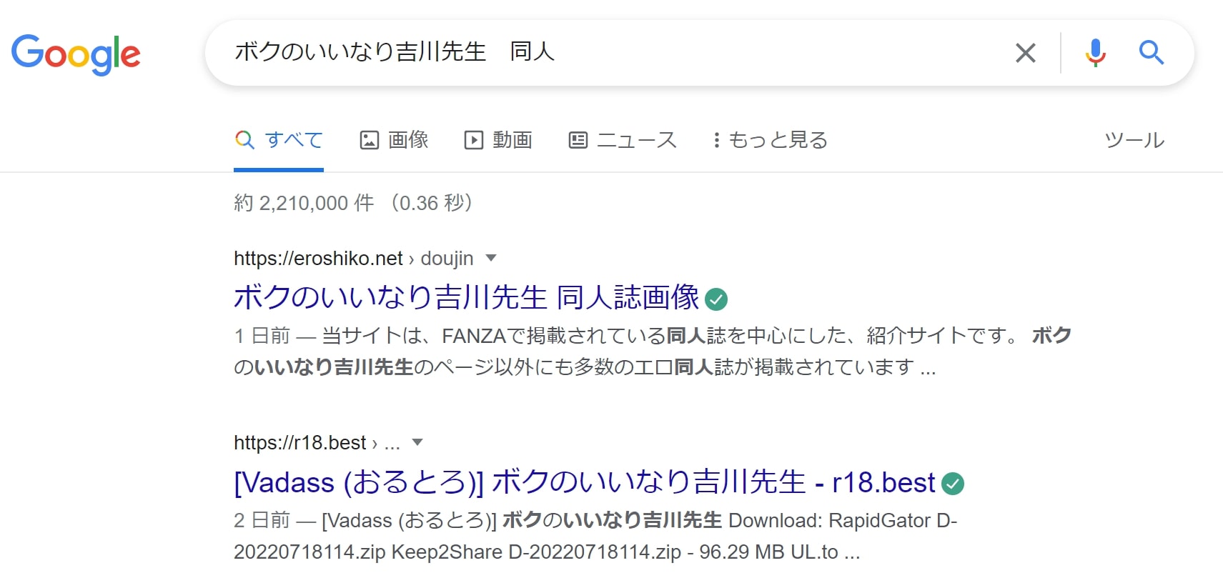Start voice search with microphone icon
1223x588 pixels.
click(1095, 53)
